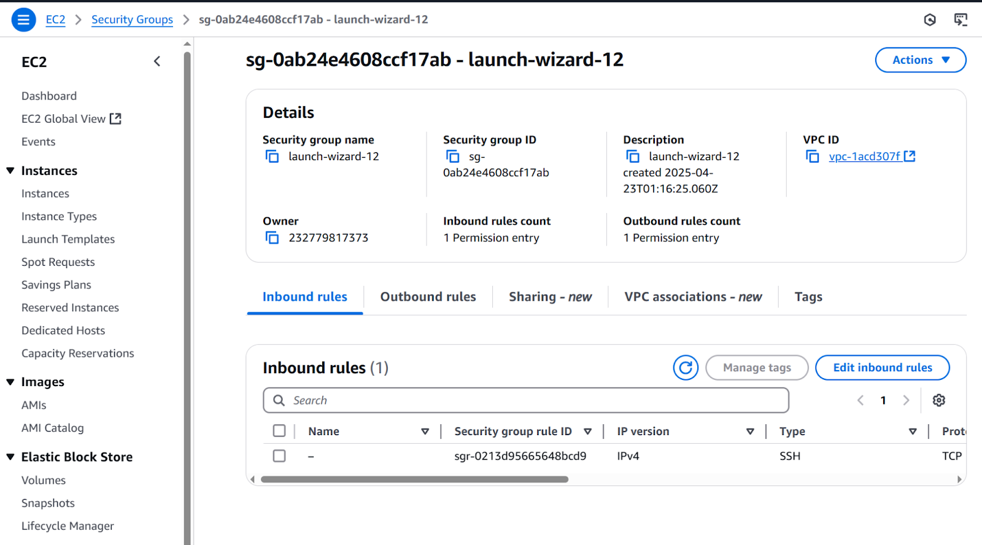Image resolution: width=982 pixels, height=545 pixels.
Task: Click the IPv4 cell in rules table
Action: coord(628,456)
